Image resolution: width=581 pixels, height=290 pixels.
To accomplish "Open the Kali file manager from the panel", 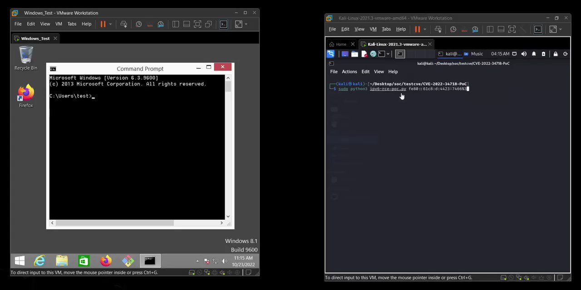I will (355, 53).
